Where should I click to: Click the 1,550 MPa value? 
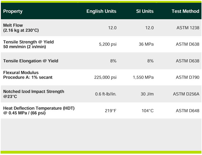click(x=143, y=77)
